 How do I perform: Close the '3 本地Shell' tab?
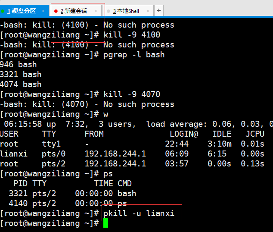[148, 11]
